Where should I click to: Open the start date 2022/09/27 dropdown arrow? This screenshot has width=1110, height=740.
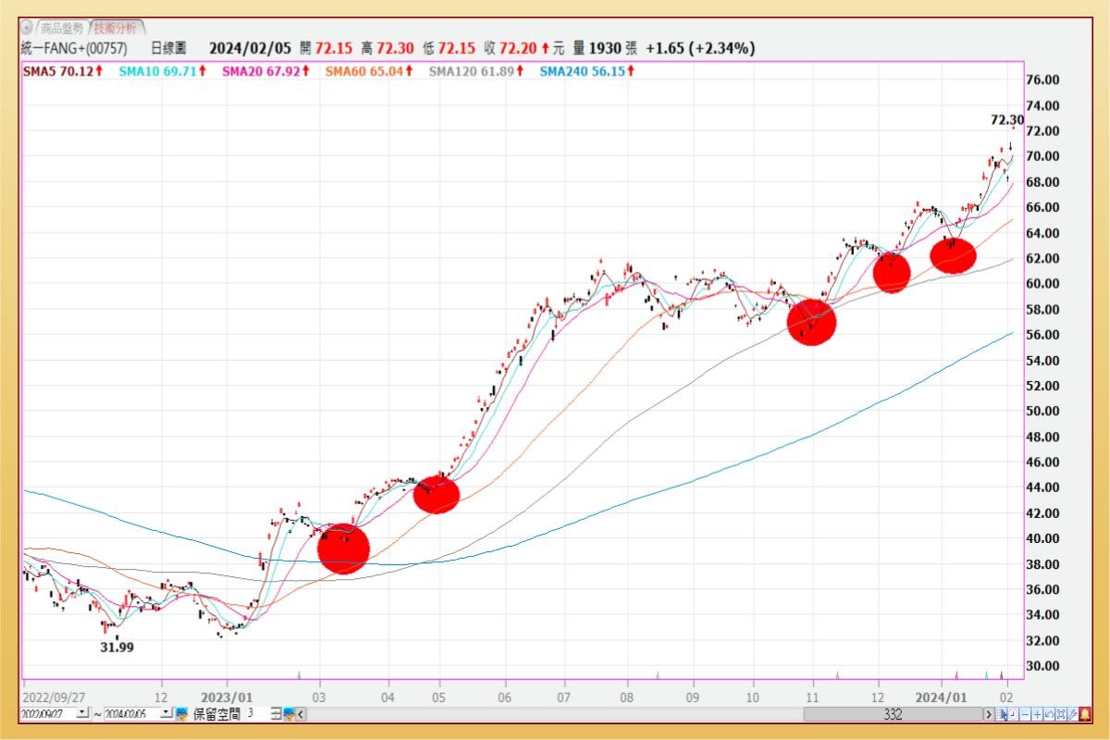coord(82,713)
